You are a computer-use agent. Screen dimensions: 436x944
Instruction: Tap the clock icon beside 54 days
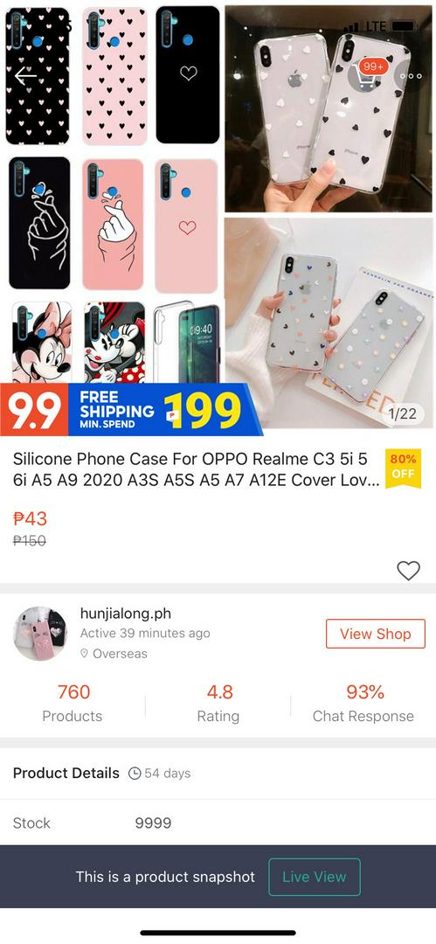click(135, 774)
